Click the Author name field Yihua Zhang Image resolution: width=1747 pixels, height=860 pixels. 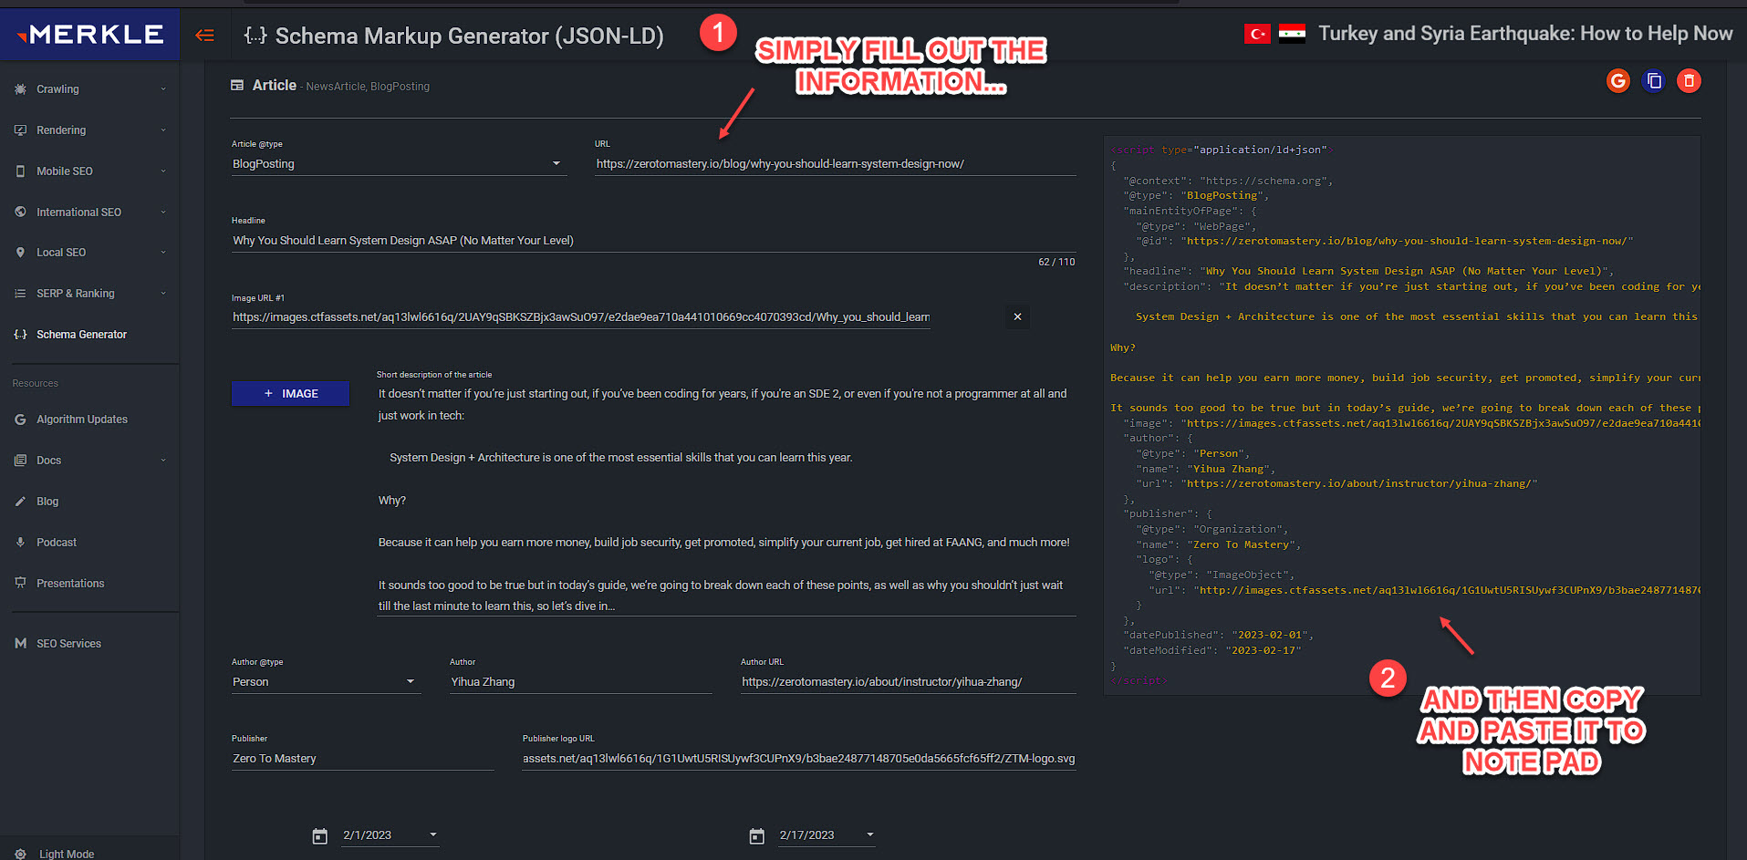click(x=580, y=682)
